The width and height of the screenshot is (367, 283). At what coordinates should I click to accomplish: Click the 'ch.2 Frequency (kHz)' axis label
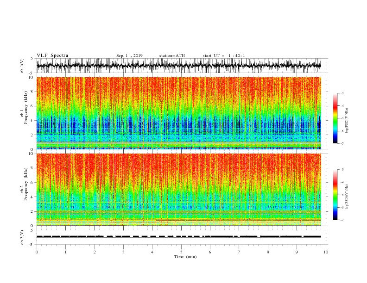(x=24, y=184)
